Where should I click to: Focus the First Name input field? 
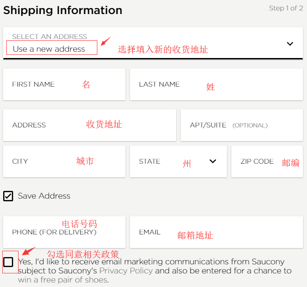(64, 84)
